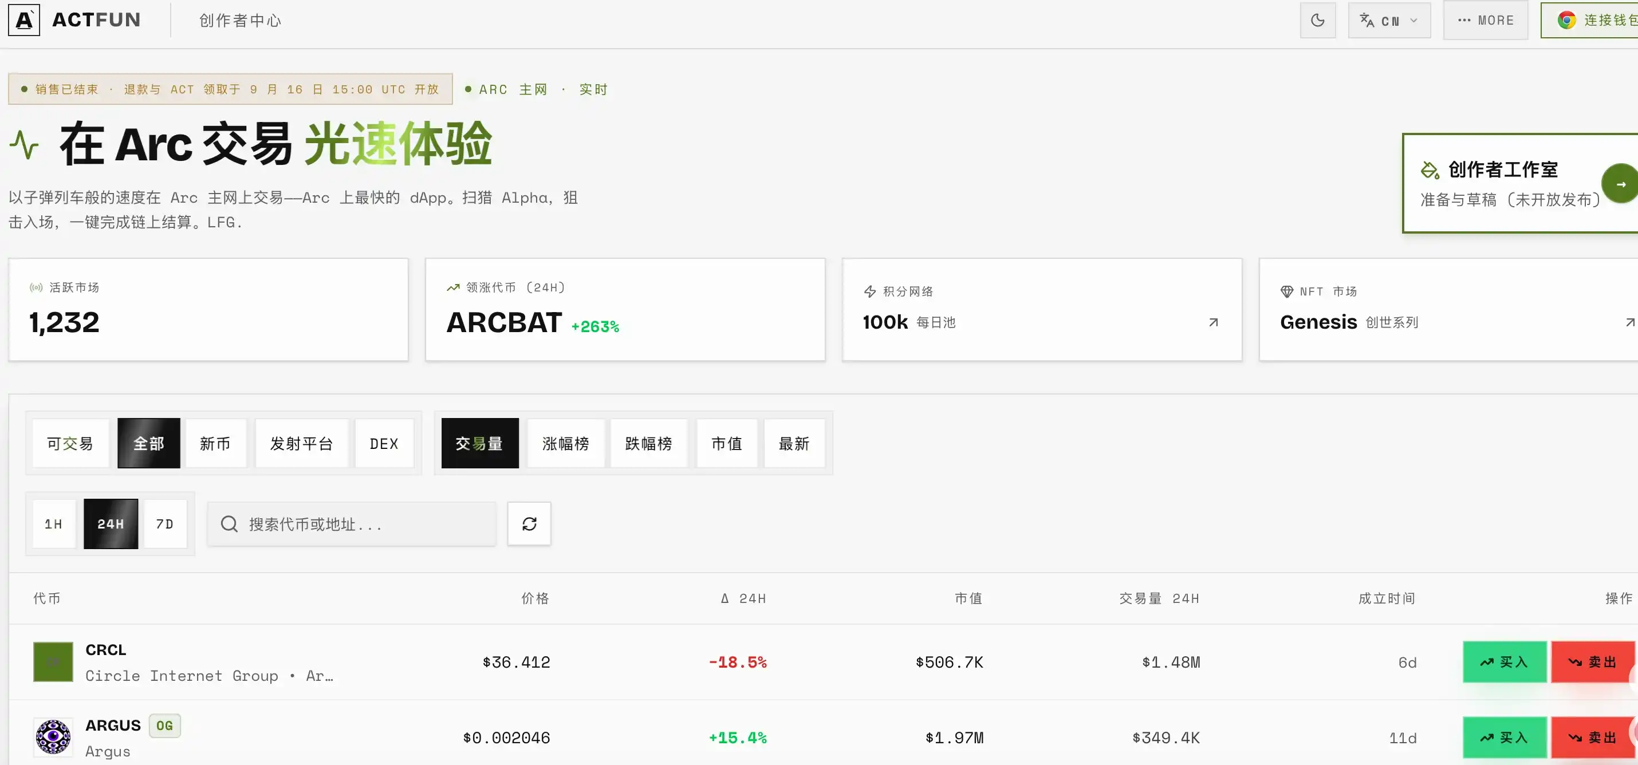The height and width of the screenshot is (765, 1638).
Task: Click the 连接钱包 connect wallet button
Action: 1590,21
